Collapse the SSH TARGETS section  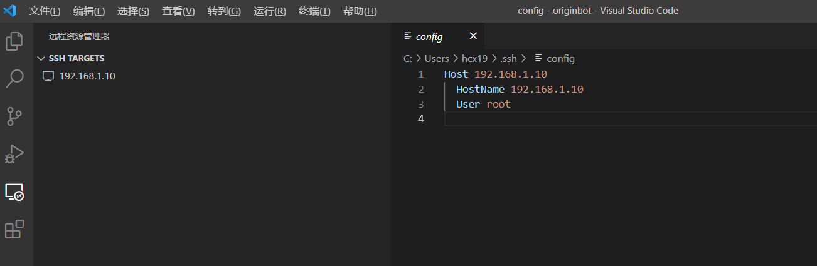pos(41,58)
